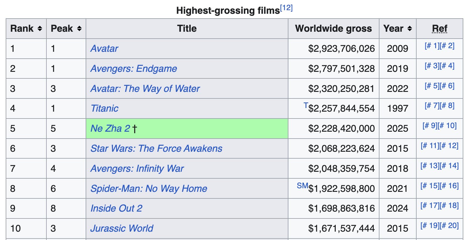
Task: Follow Avatar: The Way of Water link
Action: click(x=145, y=89)
